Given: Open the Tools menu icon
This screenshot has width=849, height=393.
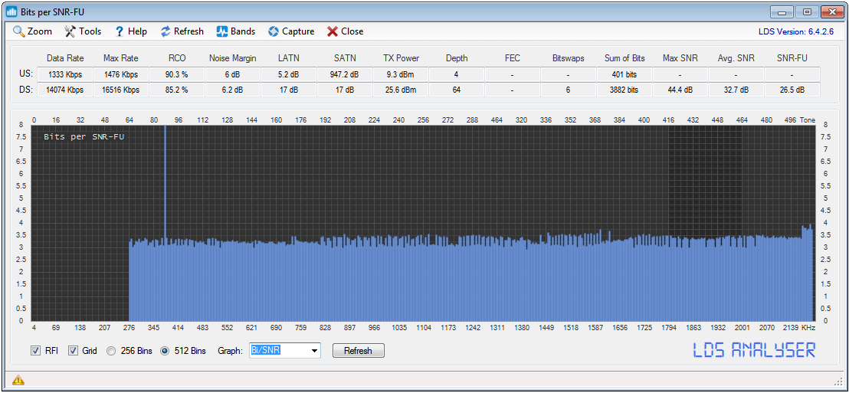Looking at the screenshot, I should click(70, 31).
